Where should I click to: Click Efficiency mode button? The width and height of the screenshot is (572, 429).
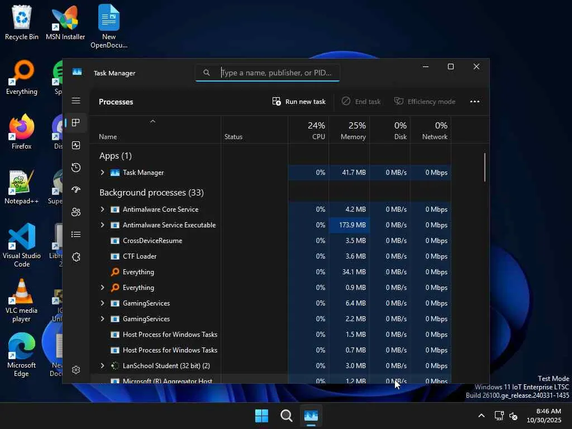click(425, 102)
